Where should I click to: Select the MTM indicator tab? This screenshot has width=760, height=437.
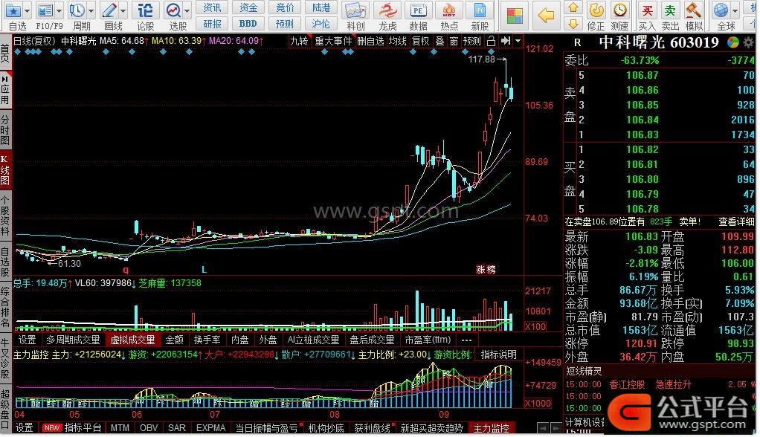pos(120,428)
